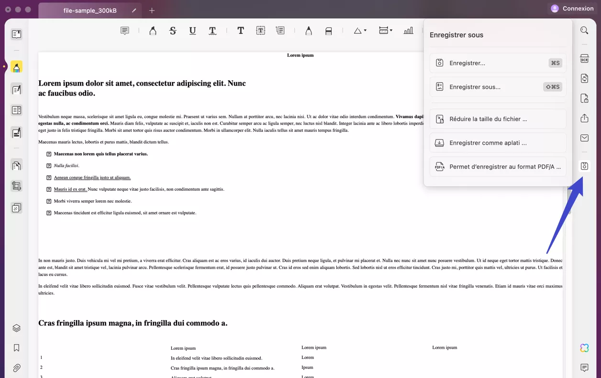The image size is (601, 378).
Task: Rename file by clicking the file-sample_300kB pencil
Action: pyautogui.click(x=134, y=10)
